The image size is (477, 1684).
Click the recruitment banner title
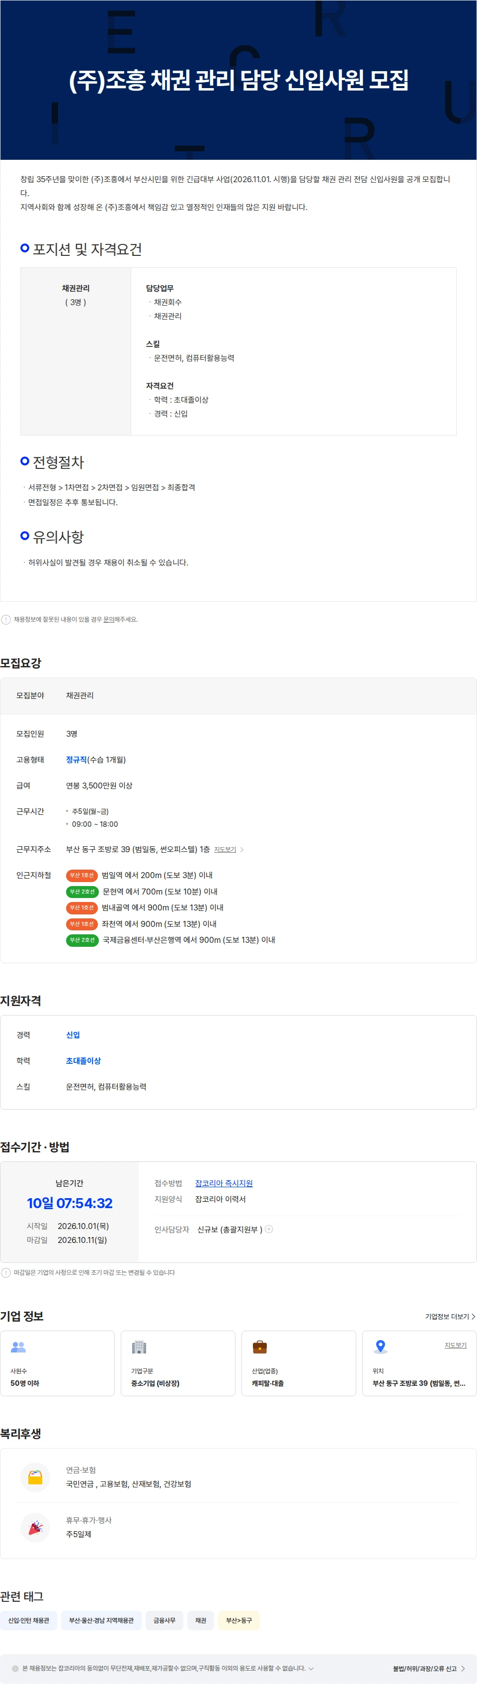coord(239,80)
